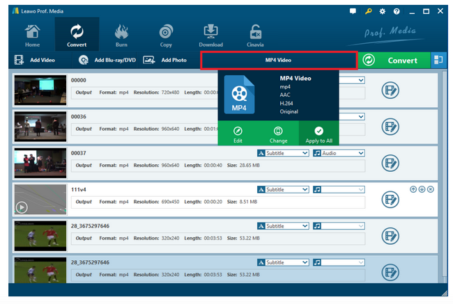This screenshot has height=304, width=453.
Task: Apply profile to all files
Action: click(319, 135)
